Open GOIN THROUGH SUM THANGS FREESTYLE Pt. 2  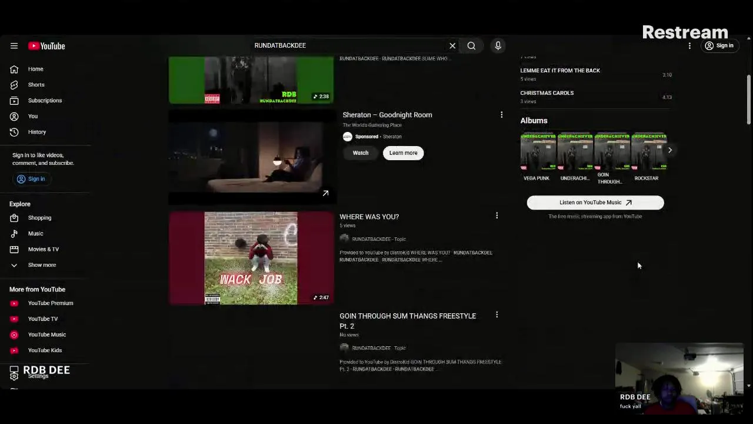[x=408, y=321]
